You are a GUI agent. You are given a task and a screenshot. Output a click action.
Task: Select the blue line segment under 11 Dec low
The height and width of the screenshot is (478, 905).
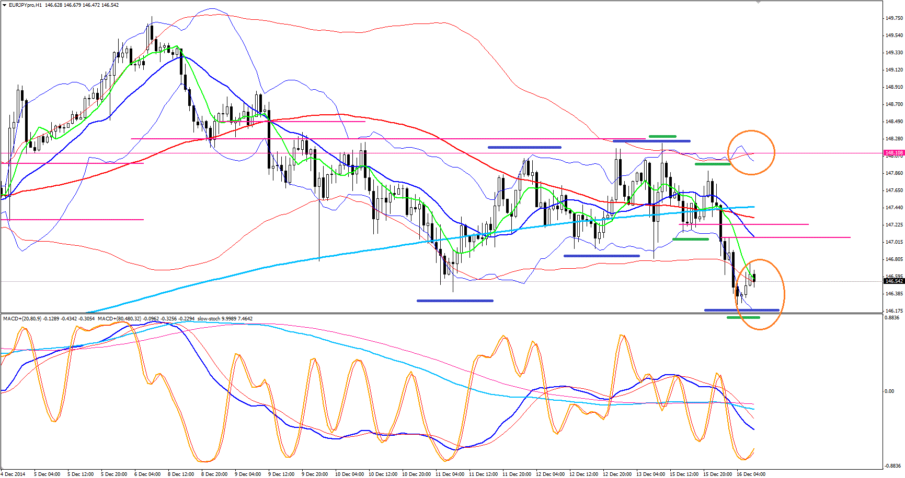coord(454,301)
